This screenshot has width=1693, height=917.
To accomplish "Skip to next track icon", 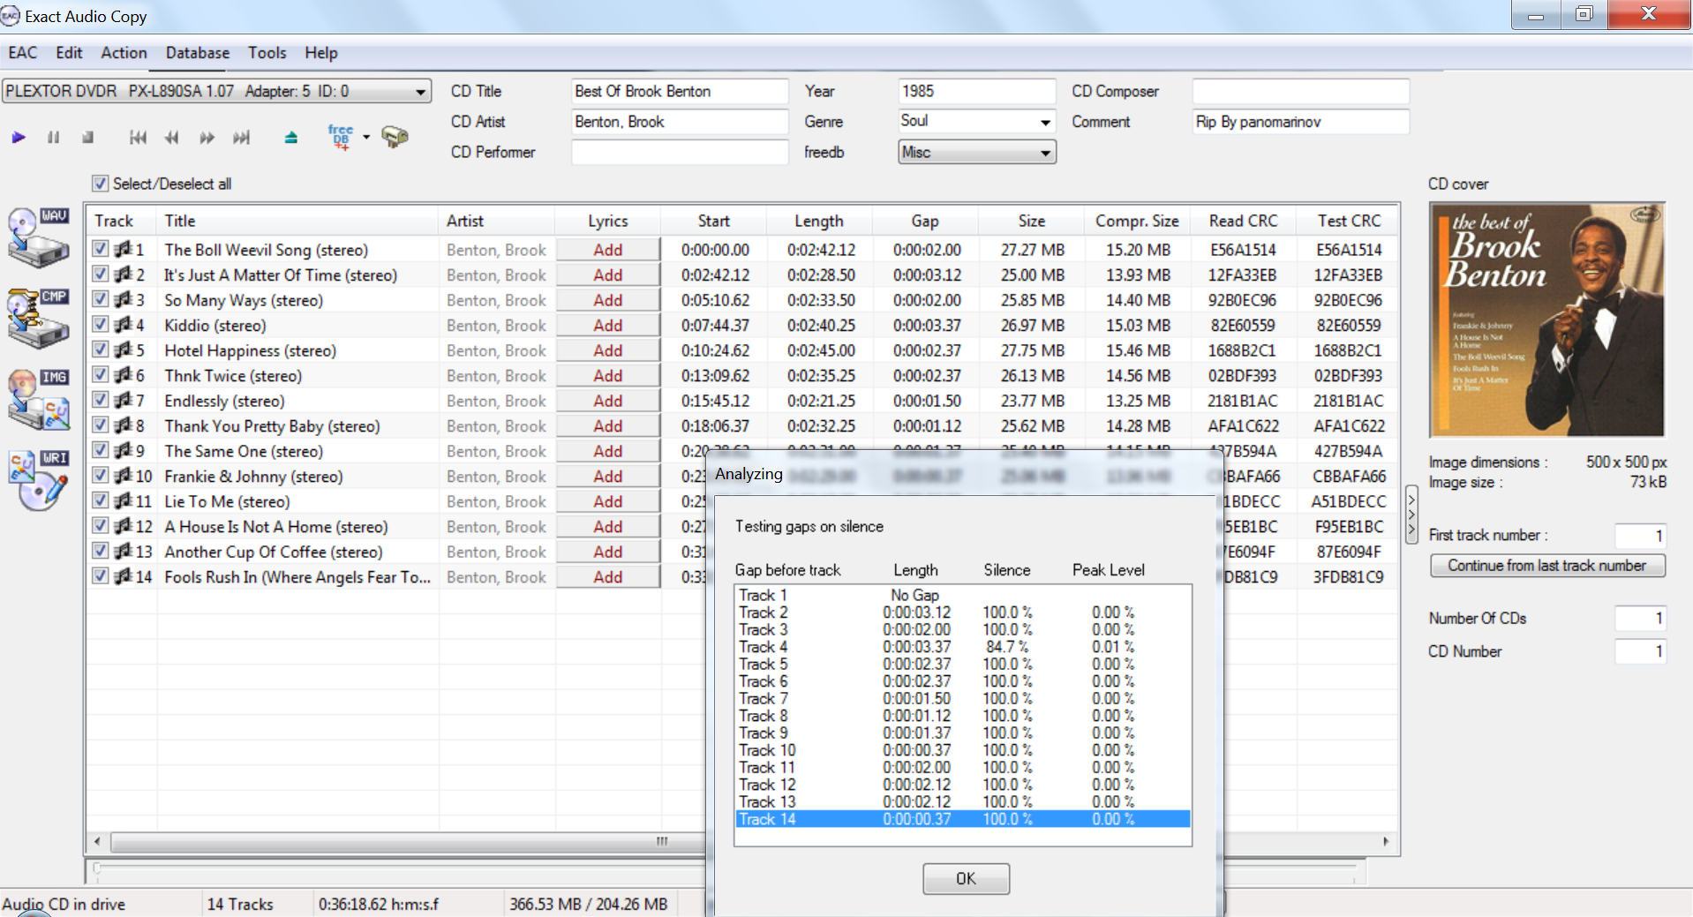I will tap(241, 138).
